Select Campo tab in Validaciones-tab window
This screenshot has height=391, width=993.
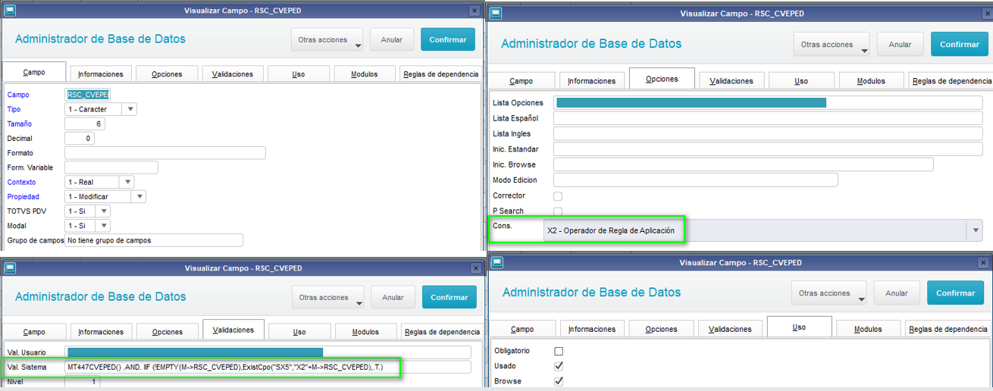[34, 332]
